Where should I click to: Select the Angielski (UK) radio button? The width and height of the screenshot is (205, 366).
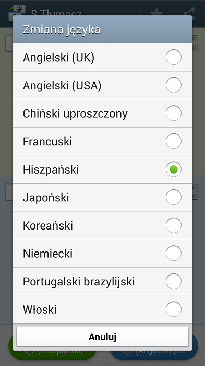(x=174, y=57)
